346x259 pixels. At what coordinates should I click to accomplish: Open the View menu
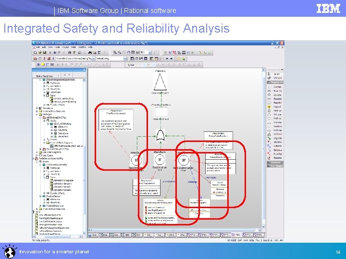tap(50, 47)
